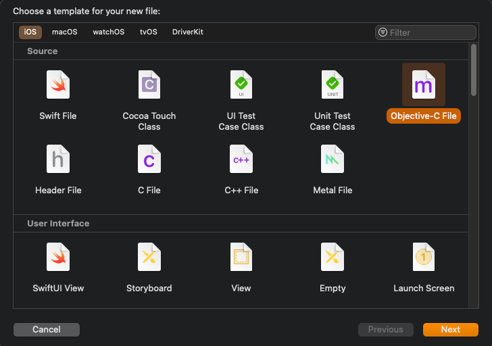The image size is (492, 346).
Task: Click the "UI Test Case Class" label
Action: (241, 121)
